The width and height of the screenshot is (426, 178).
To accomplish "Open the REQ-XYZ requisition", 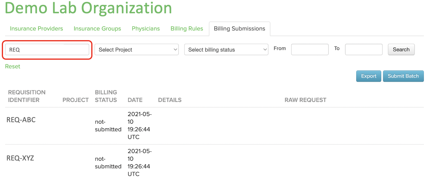I will (x=20, y=158).
